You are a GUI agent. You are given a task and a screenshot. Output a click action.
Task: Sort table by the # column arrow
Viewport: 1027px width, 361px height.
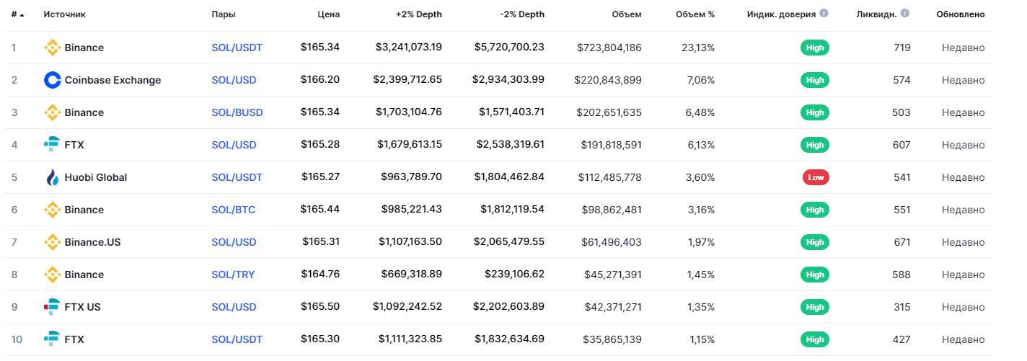coord(22,14)
